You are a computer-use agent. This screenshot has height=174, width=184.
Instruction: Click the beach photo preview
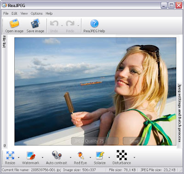click(x=95, y=91)
